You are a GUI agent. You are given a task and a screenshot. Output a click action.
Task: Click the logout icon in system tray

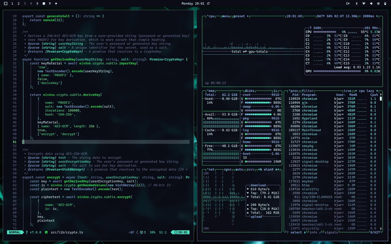[348, 3]
